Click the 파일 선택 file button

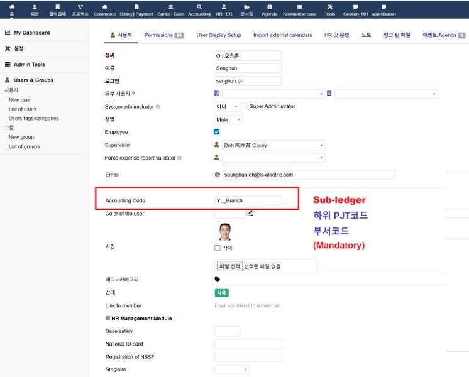(229, 266)
